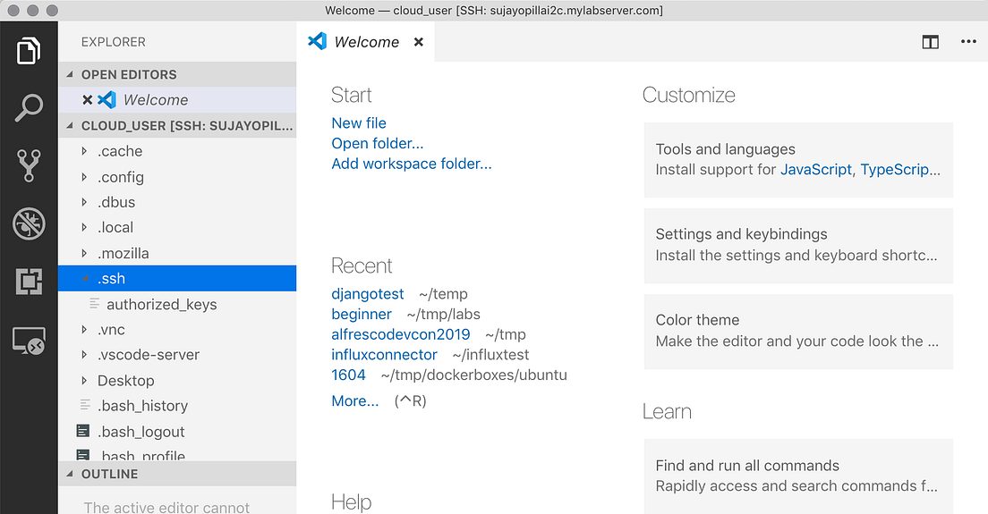Open the .bash_history file
The width and height of the screenshot is (988, 514).
[177, 405]
